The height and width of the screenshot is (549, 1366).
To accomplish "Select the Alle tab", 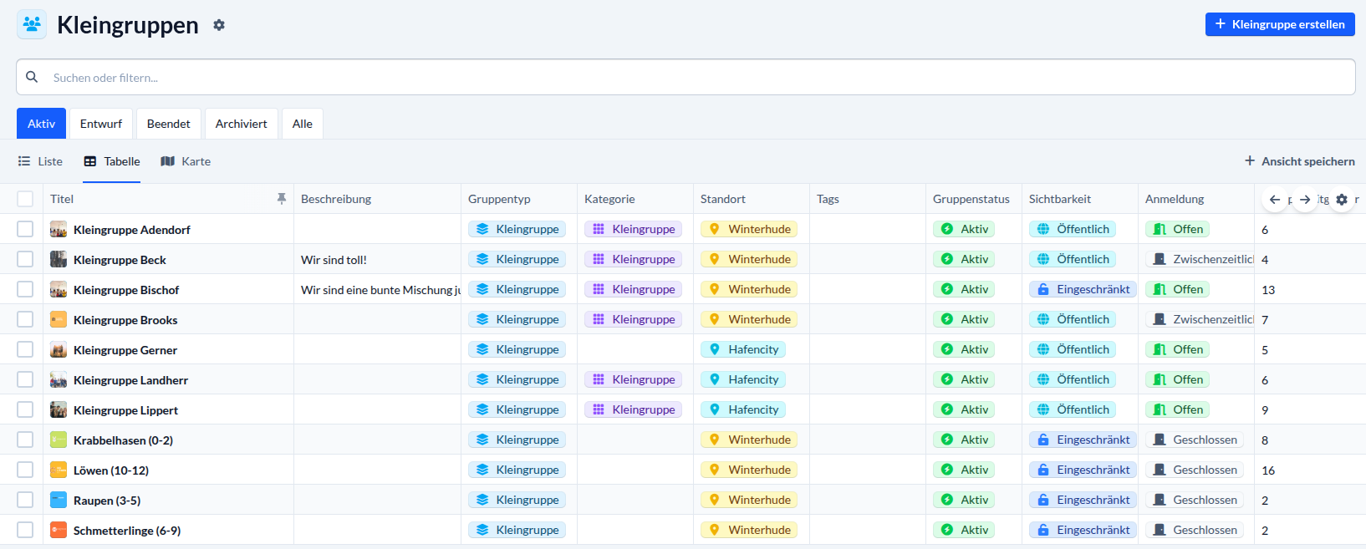I will (303, 124).
